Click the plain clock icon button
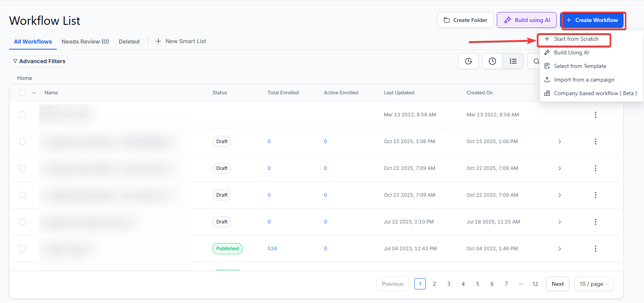The image size is (644, 303). 492,61
